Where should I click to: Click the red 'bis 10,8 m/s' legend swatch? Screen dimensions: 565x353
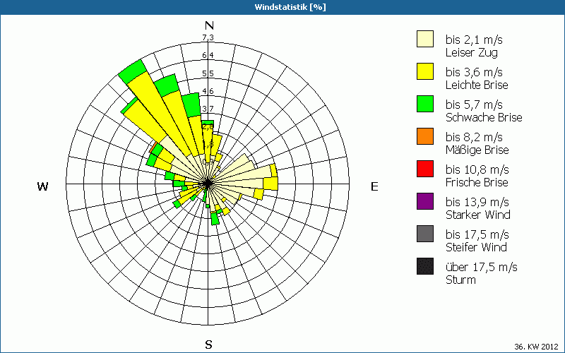[425, 169]
